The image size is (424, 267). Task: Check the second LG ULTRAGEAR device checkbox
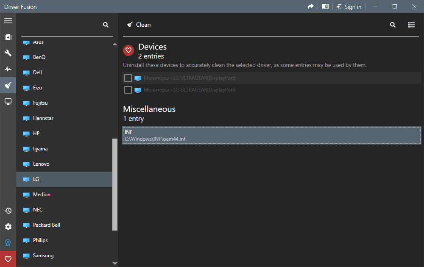pos(128,90)
